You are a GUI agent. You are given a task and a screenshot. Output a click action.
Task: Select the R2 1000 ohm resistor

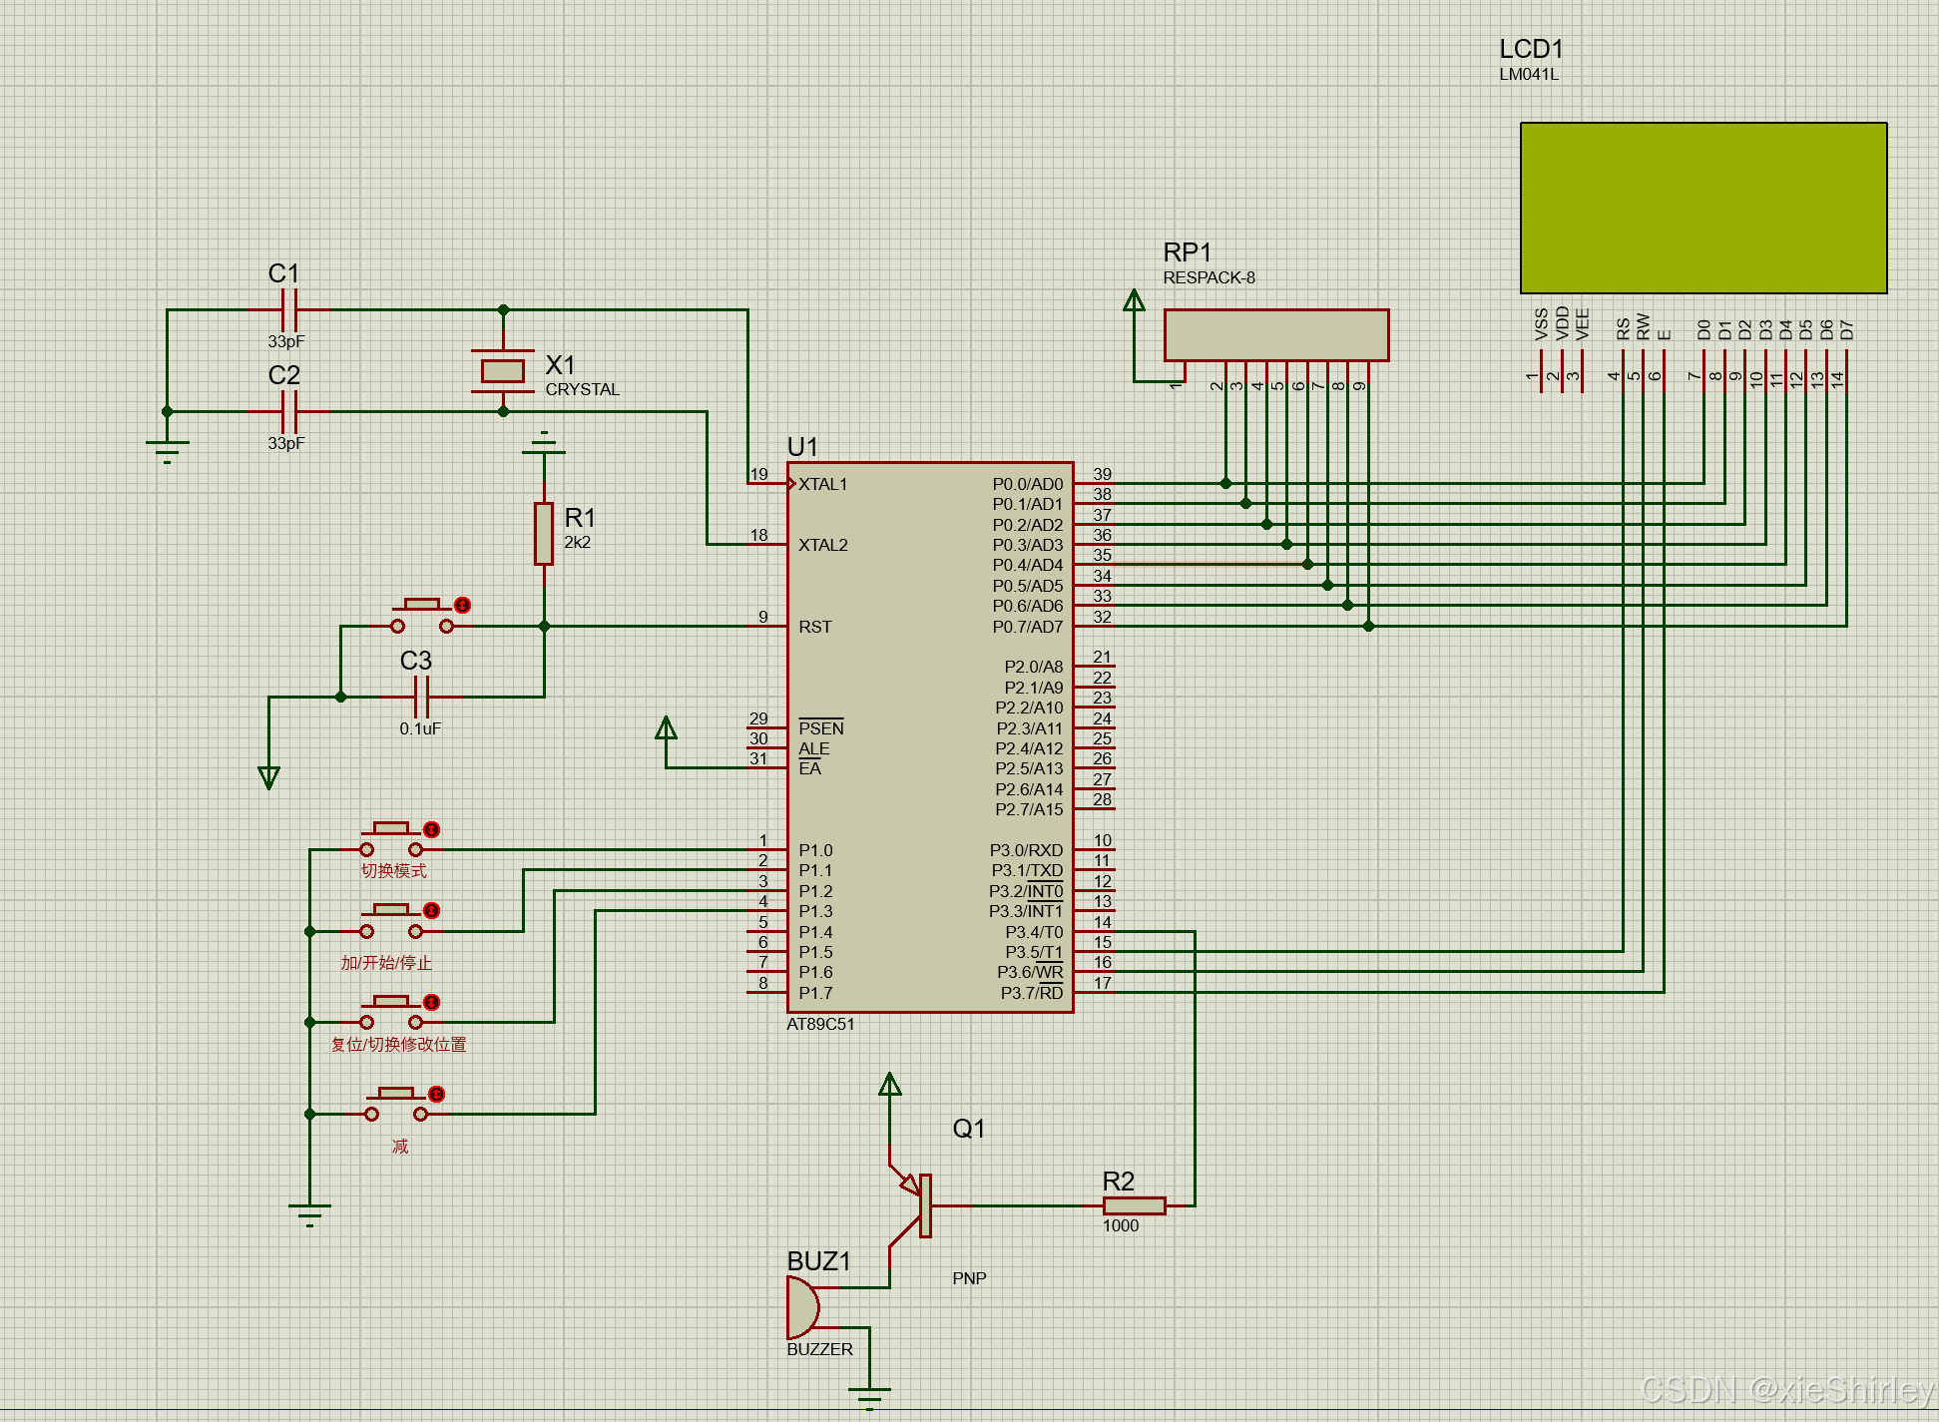[x=1134, y=1205]
